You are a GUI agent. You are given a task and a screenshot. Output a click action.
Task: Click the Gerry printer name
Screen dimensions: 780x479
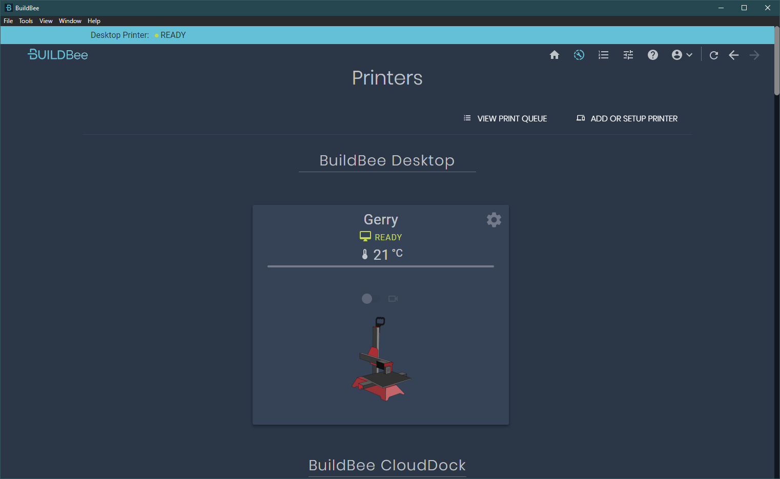(x=381, y=220)
